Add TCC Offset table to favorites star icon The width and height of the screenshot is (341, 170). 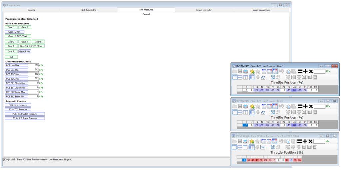[252, 141]
